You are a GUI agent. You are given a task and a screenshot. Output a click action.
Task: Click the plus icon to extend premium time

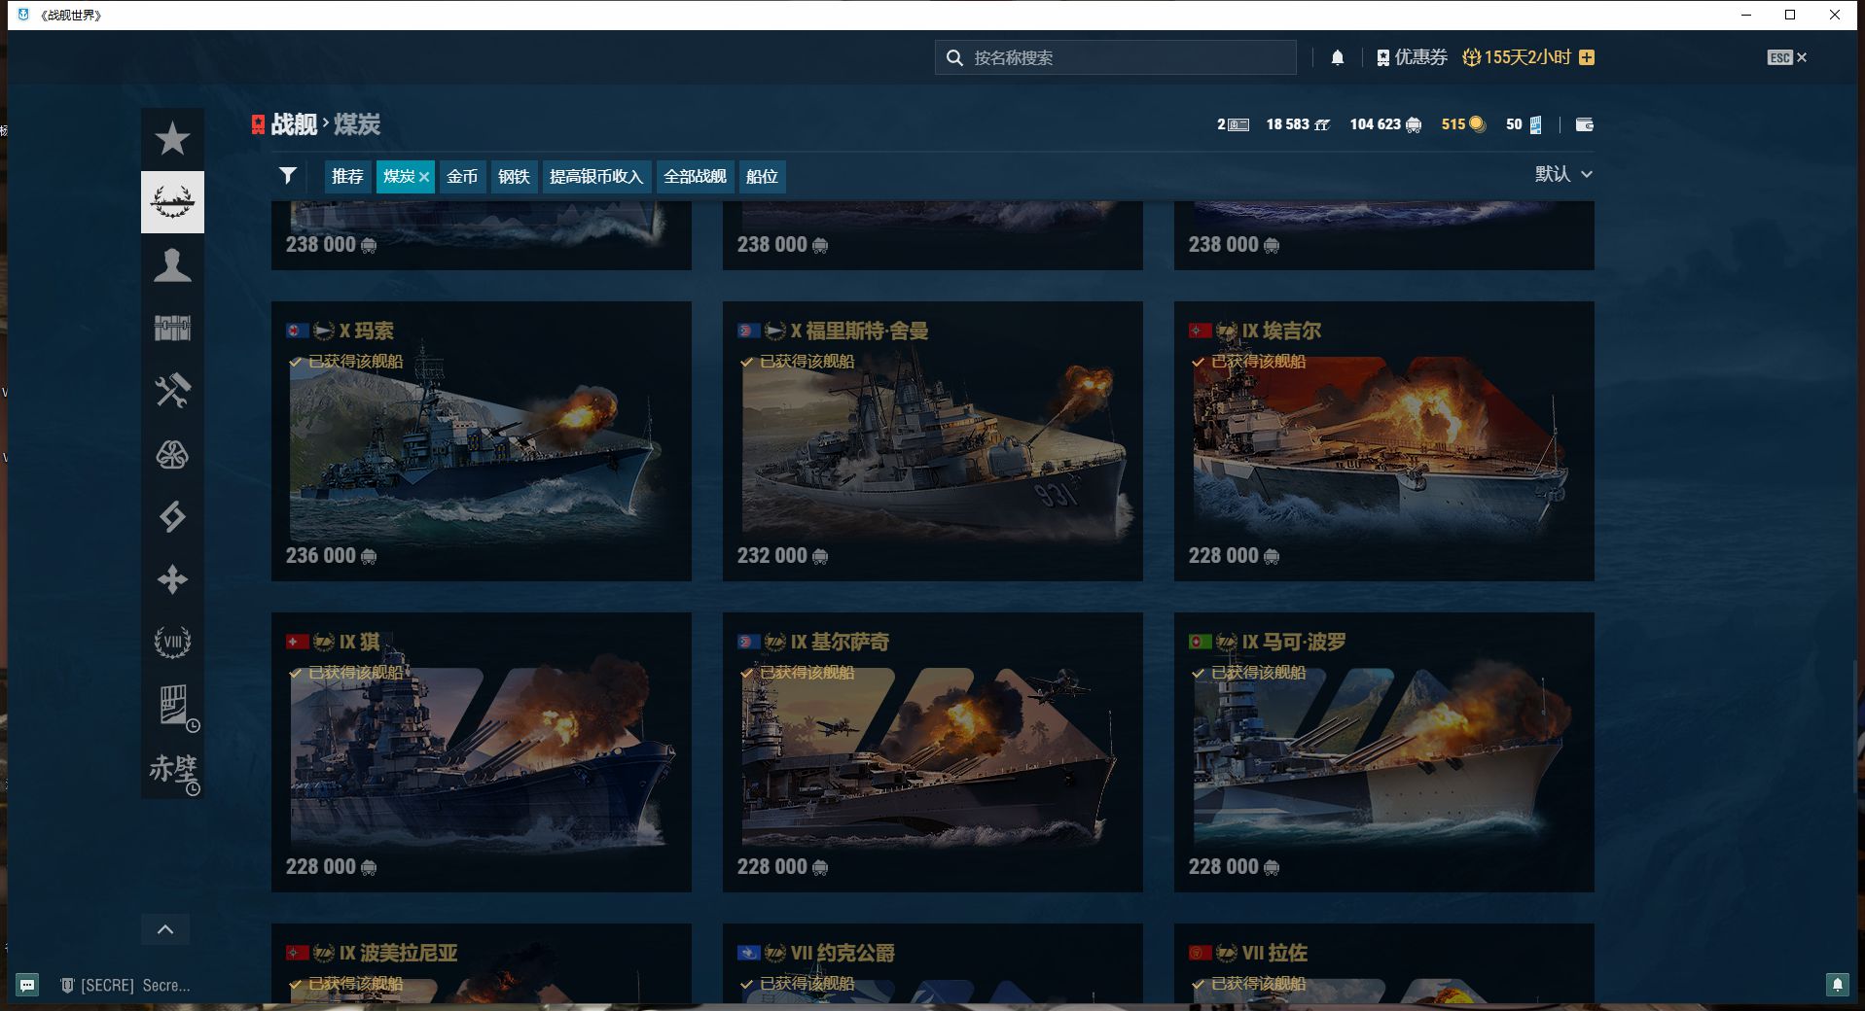[1587, 57]
